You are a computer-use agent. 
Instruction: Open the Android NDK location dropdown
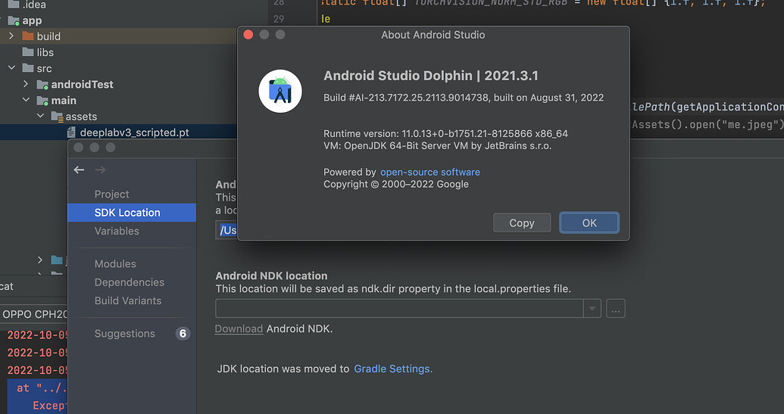[592, 308]
